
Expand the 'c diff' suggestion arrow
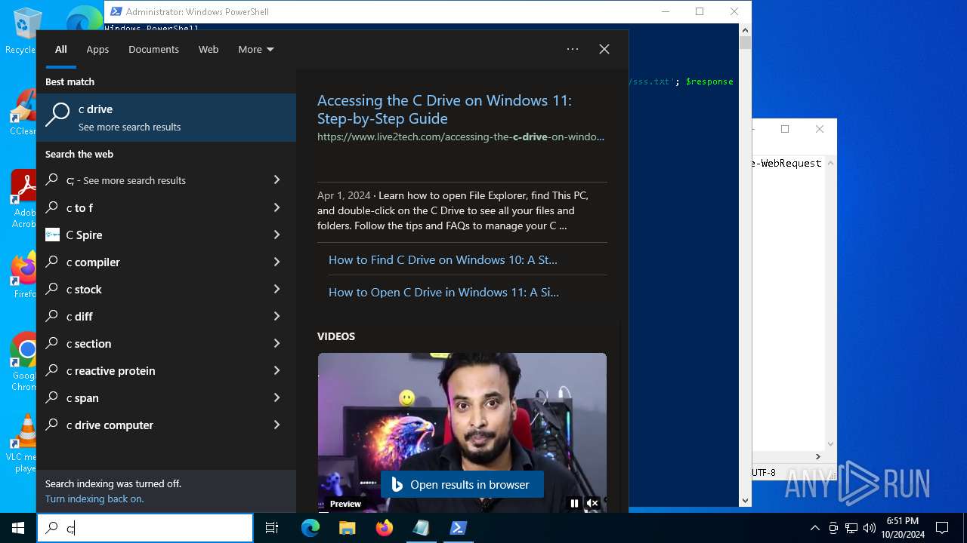pos(277,316)
